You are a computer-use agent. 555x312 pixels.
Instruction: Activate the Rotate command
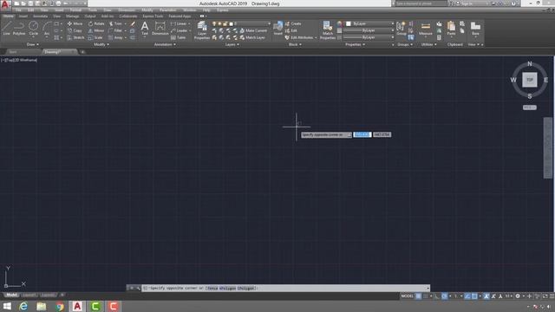pos(96,23)
